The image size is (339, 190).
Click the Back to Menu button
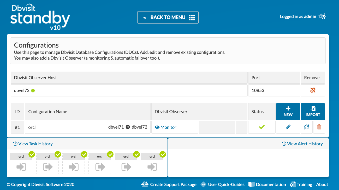(168, 17)
